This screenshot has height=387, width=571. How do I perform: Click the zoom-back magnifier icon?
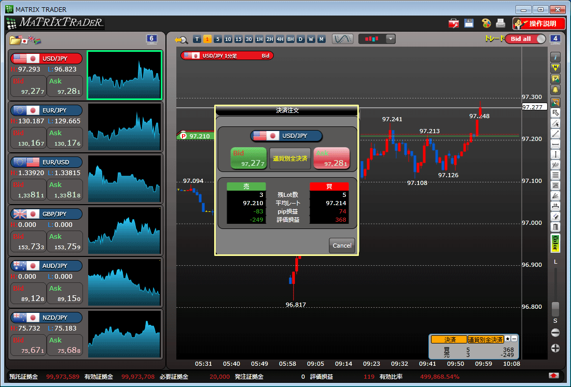(x=181, y=40)
